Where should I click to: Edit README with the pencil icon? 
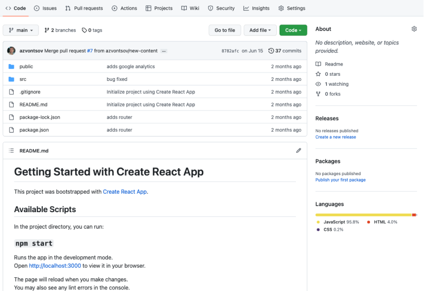(x=299, y=150)
